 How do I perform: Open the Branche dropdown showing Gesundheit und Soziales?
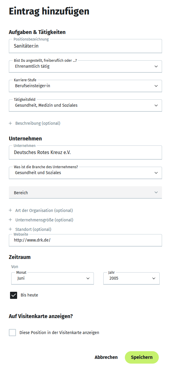coord(85,173)
